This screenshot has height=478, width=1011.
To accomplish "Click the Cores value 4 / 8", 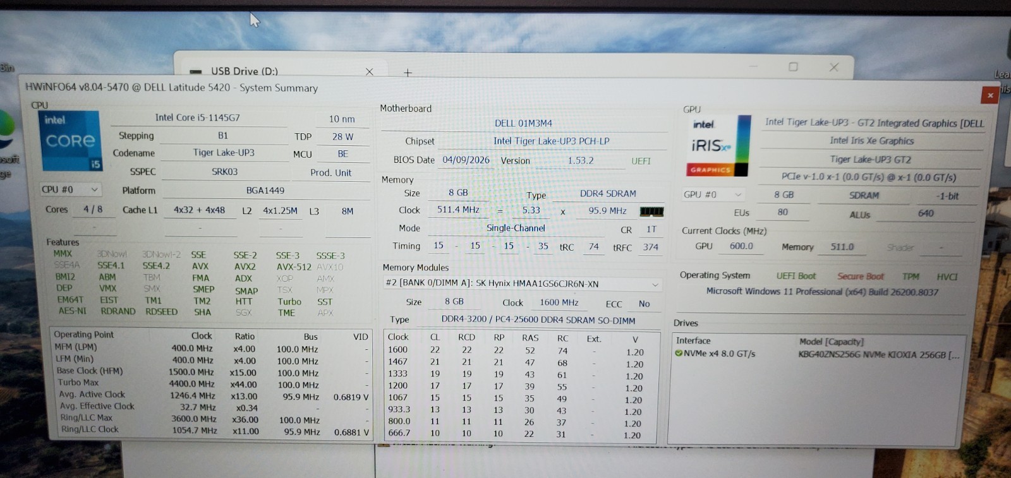I will [x=93, y=209].
